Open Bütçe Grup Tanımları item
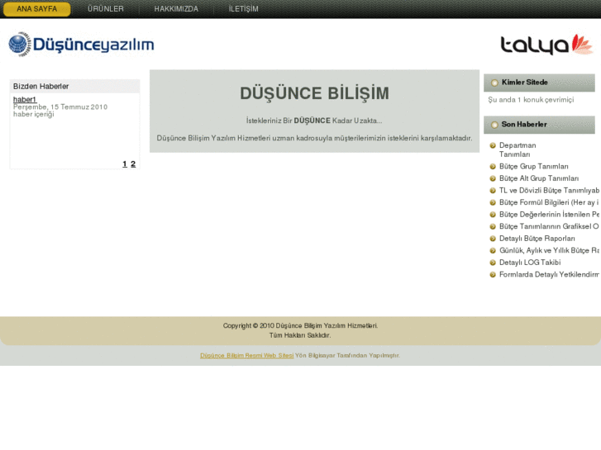This screenshot has height=450, width=601. (533, 166)
